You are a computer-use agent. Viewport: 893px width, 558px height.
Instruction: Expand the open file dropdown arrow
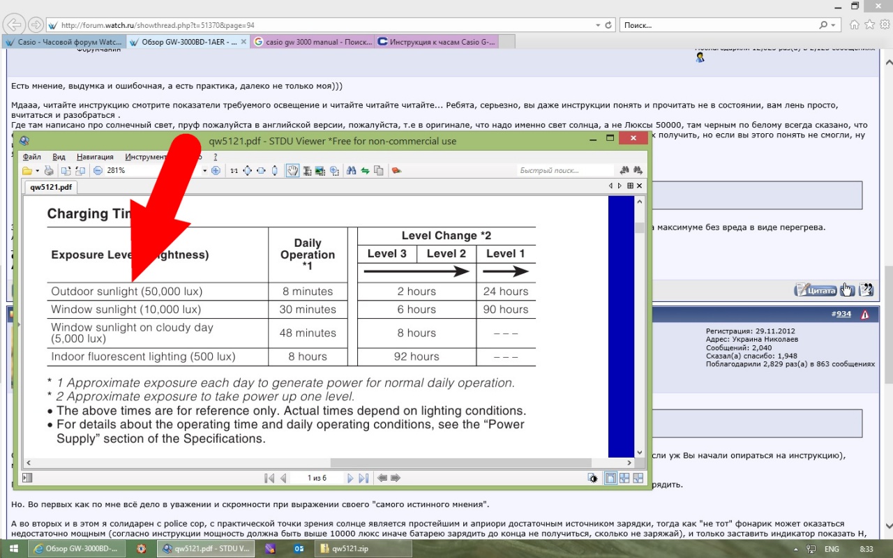coord(36,170)
